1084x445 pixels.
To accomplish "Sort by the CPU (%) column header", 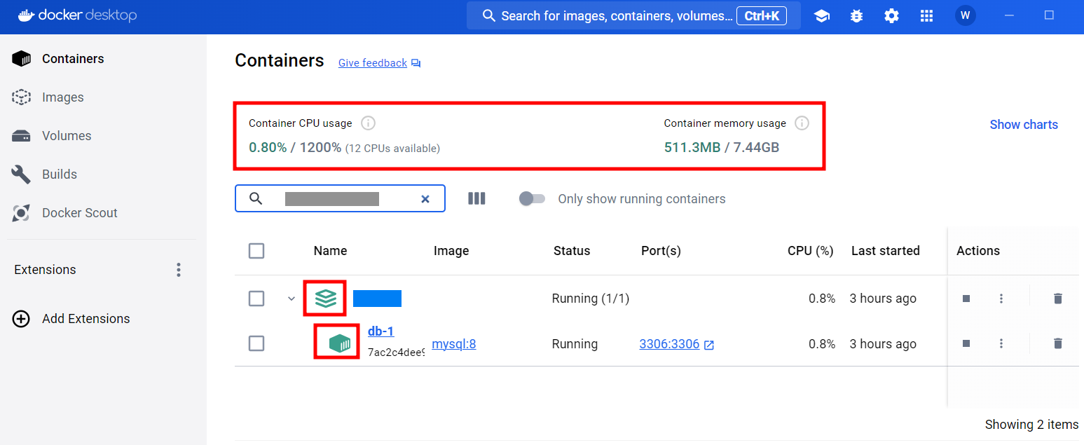I will point(810,251).
